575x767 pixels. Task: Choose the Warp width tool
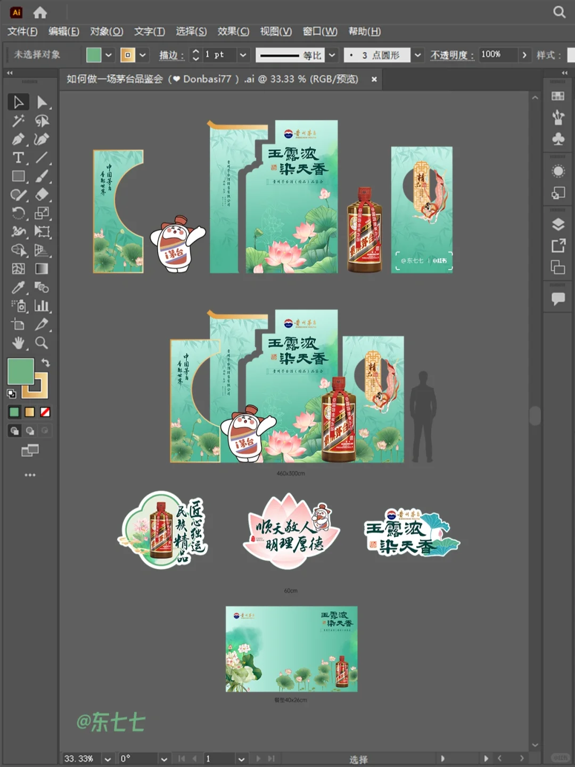pos(18,232)
